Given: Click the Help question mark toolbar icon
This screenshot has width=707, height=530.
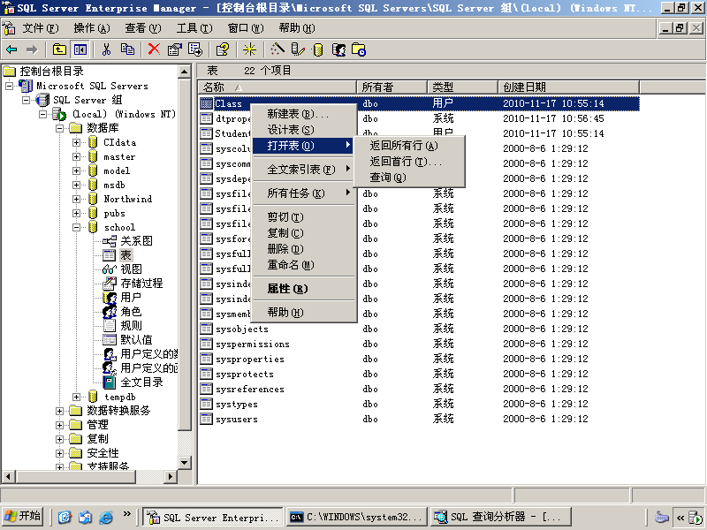Looking at the screenshot, I should (223, 49).
